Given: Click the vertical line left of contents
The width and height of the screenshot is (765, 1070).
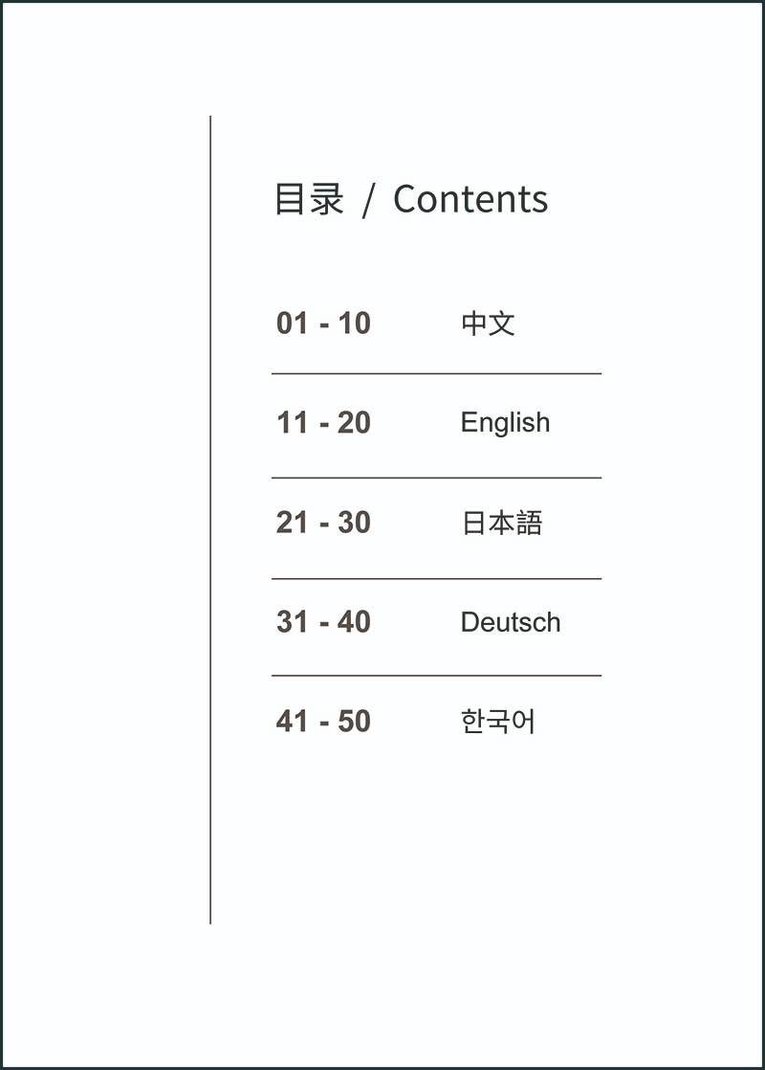Looking at the screenshot, I should click(210, 520).
